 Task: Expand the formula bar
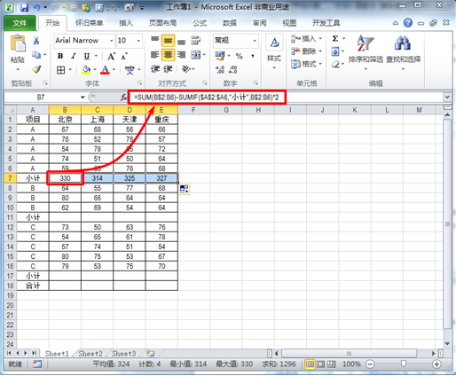click(447, 97)
